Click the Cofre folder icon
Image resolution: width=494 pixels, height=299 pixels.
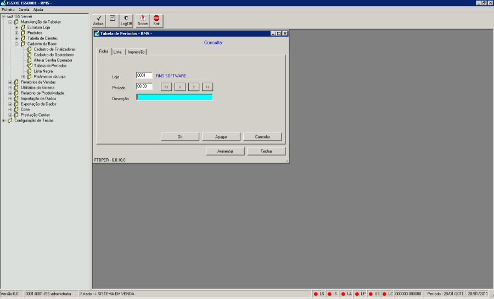pyautogui.click(x=16, y=110)
